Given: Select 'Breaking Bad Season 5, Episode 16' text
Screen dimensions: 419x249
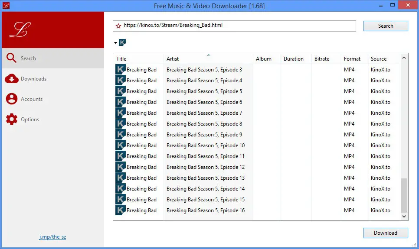Looking at the screenshot, I should point(206,210).
